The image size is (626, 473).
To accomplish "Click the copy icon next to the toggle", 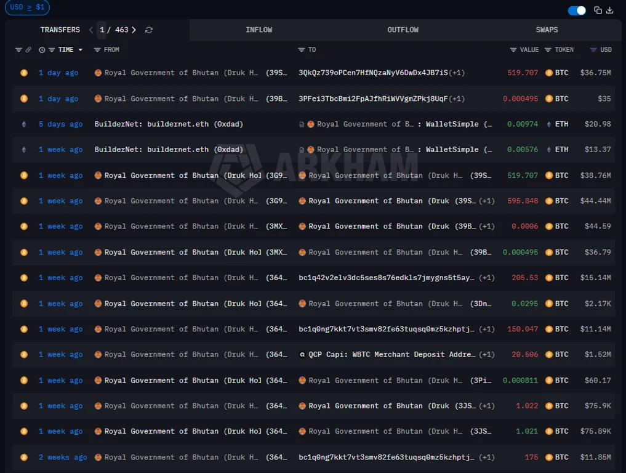I will [x=598, y=10].
